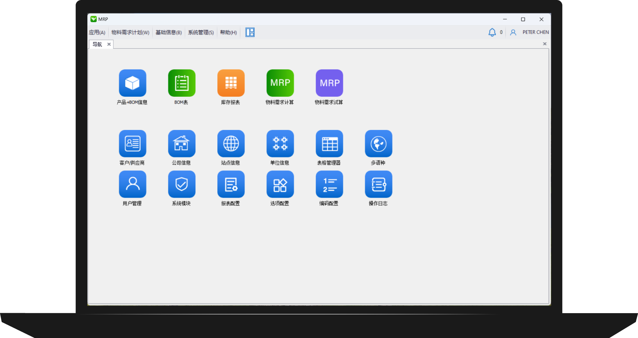Open the 客户/供应商 module
The width and height of the screenshot is (638, 338).
click(132, 143)
